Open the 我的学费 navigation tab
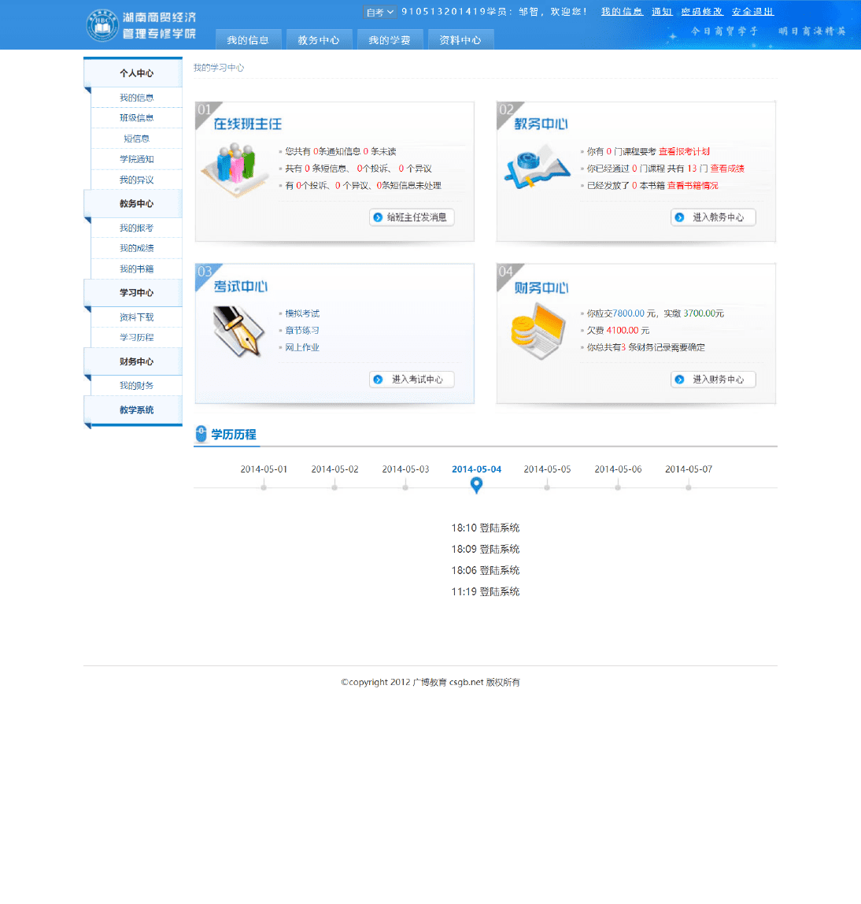 point(390,39)
